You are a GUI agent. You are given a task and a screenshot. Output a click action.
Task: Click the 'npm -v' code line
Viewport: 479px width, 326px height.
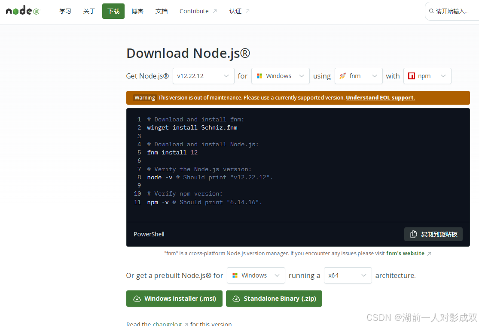(x=204, y=202)
